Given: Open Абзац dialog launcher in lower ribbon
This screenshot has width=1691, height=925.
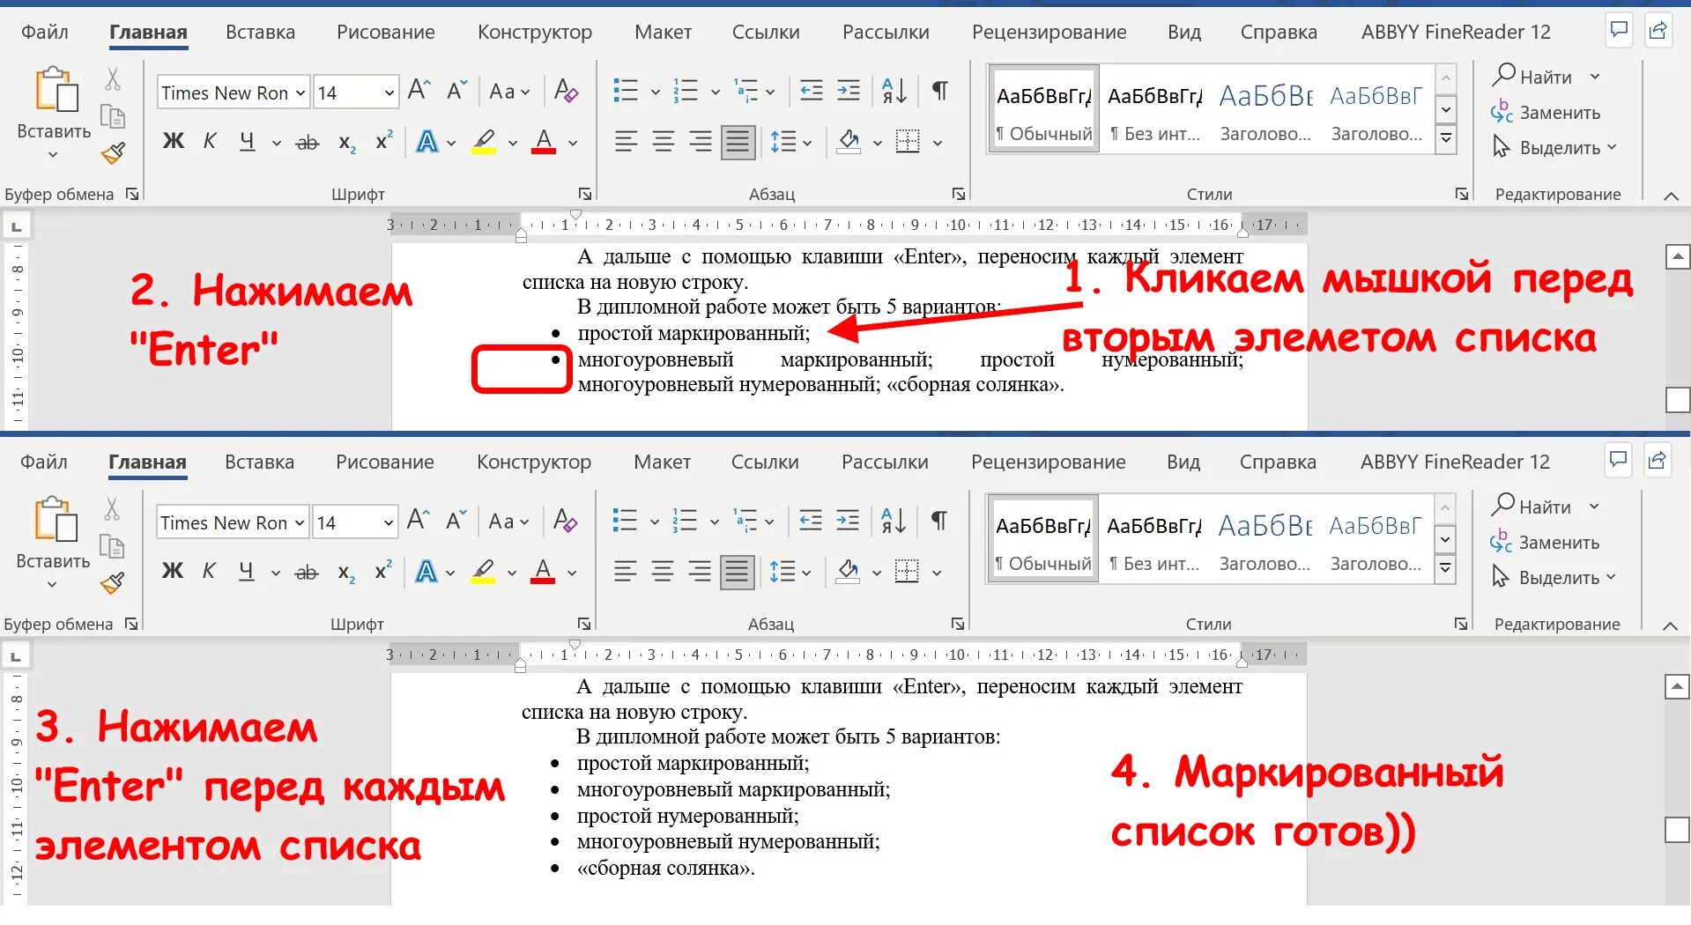Looking at the screenshot, I should tap(958, 624).
